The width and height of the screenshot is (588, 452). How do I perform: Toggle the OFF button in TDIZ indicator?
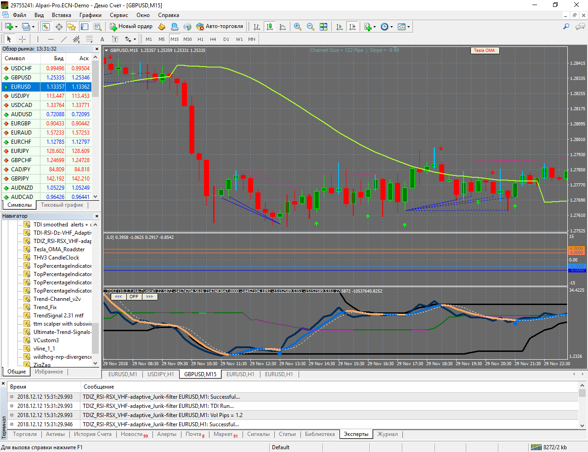pyautogui.click(x=134, y=297)
